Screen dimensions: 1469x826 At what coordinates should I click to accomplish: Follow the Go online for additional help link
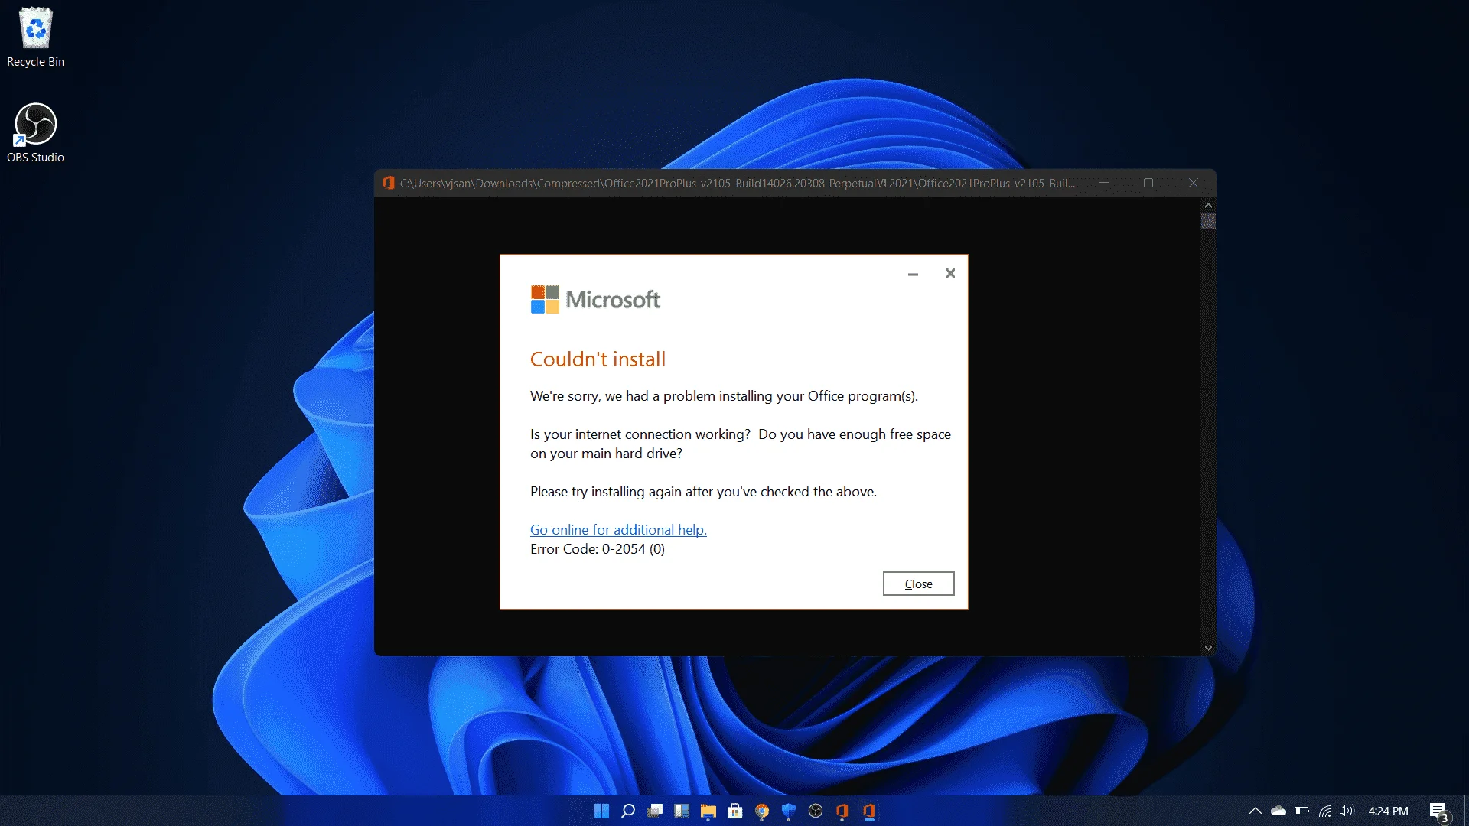click(x=618, y=529)
